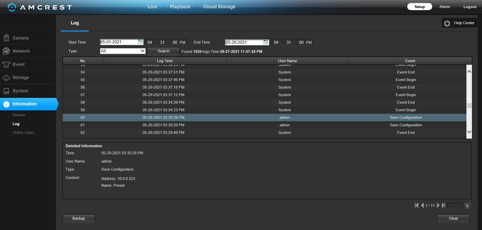Click the Setup button
Viewport: 482px width, 230px height.
click(420, 7)
